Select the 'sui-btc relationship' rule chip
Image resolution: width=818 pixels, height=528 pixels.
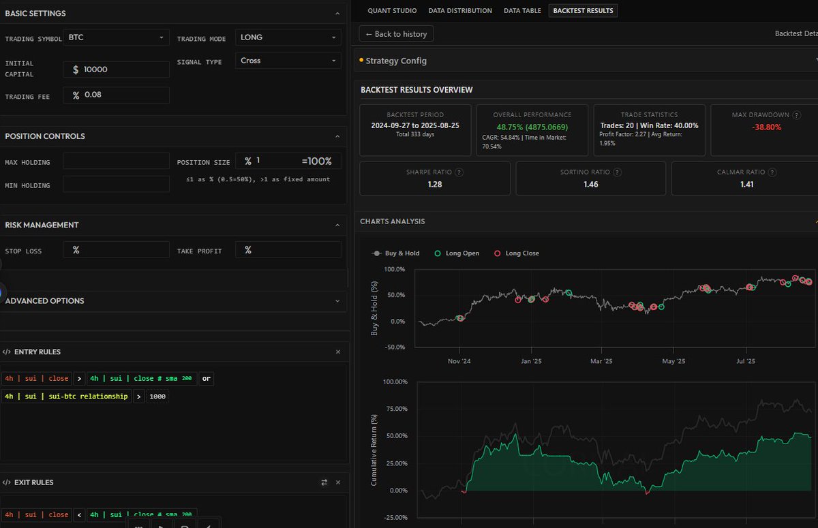click(x=66, y=396)
